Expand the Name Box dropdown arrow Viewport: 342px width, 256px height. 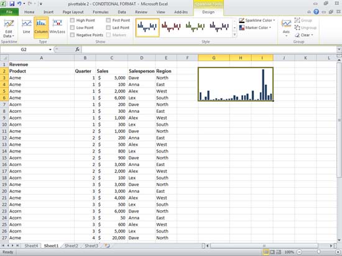tap(50, 50)
